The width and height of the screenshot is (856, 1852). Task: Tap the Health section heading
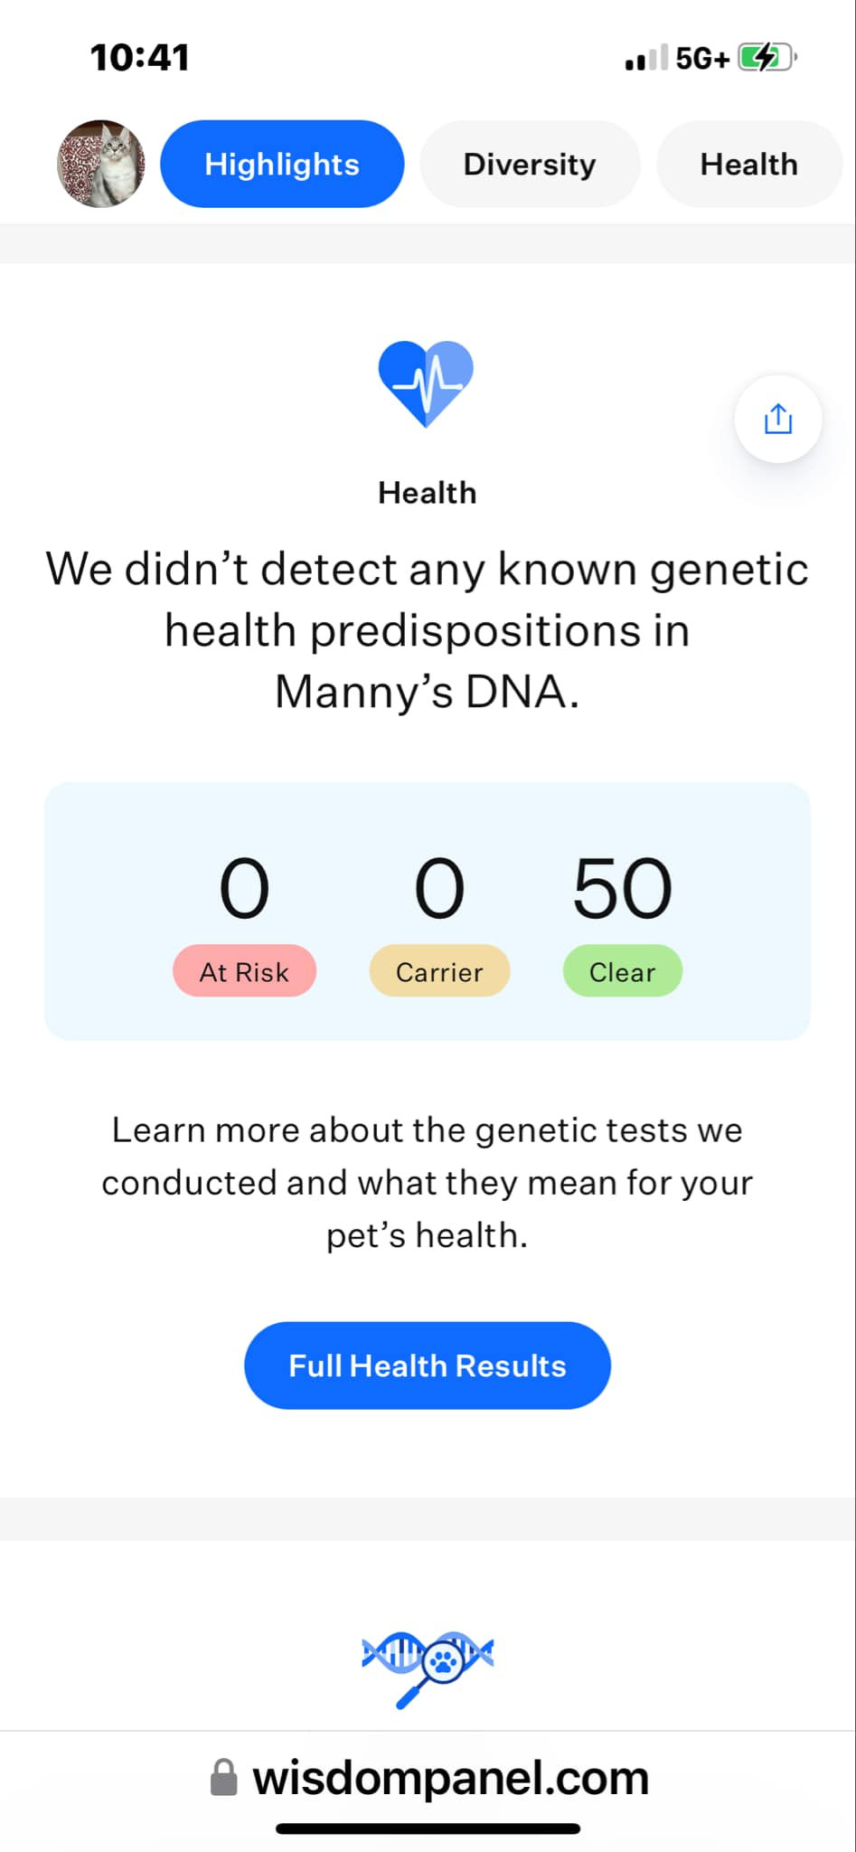pyautogui.click(x=428, y=493)
